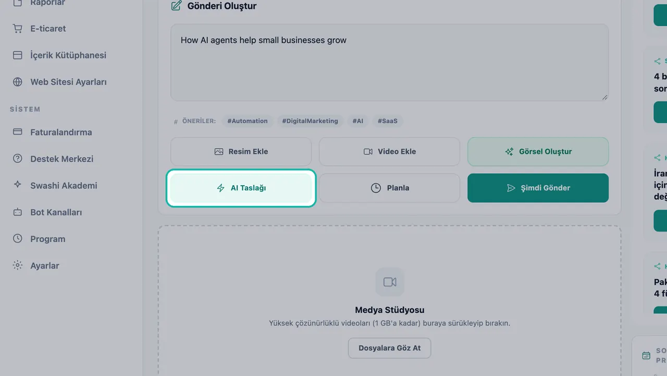Open the Ayarlar gear icon
Viewport: 667px width, 376px height.
pos(18,265)
